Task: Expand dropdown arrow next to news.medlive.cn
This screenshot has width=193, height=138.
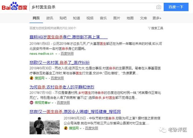Action: click(56, 54)
